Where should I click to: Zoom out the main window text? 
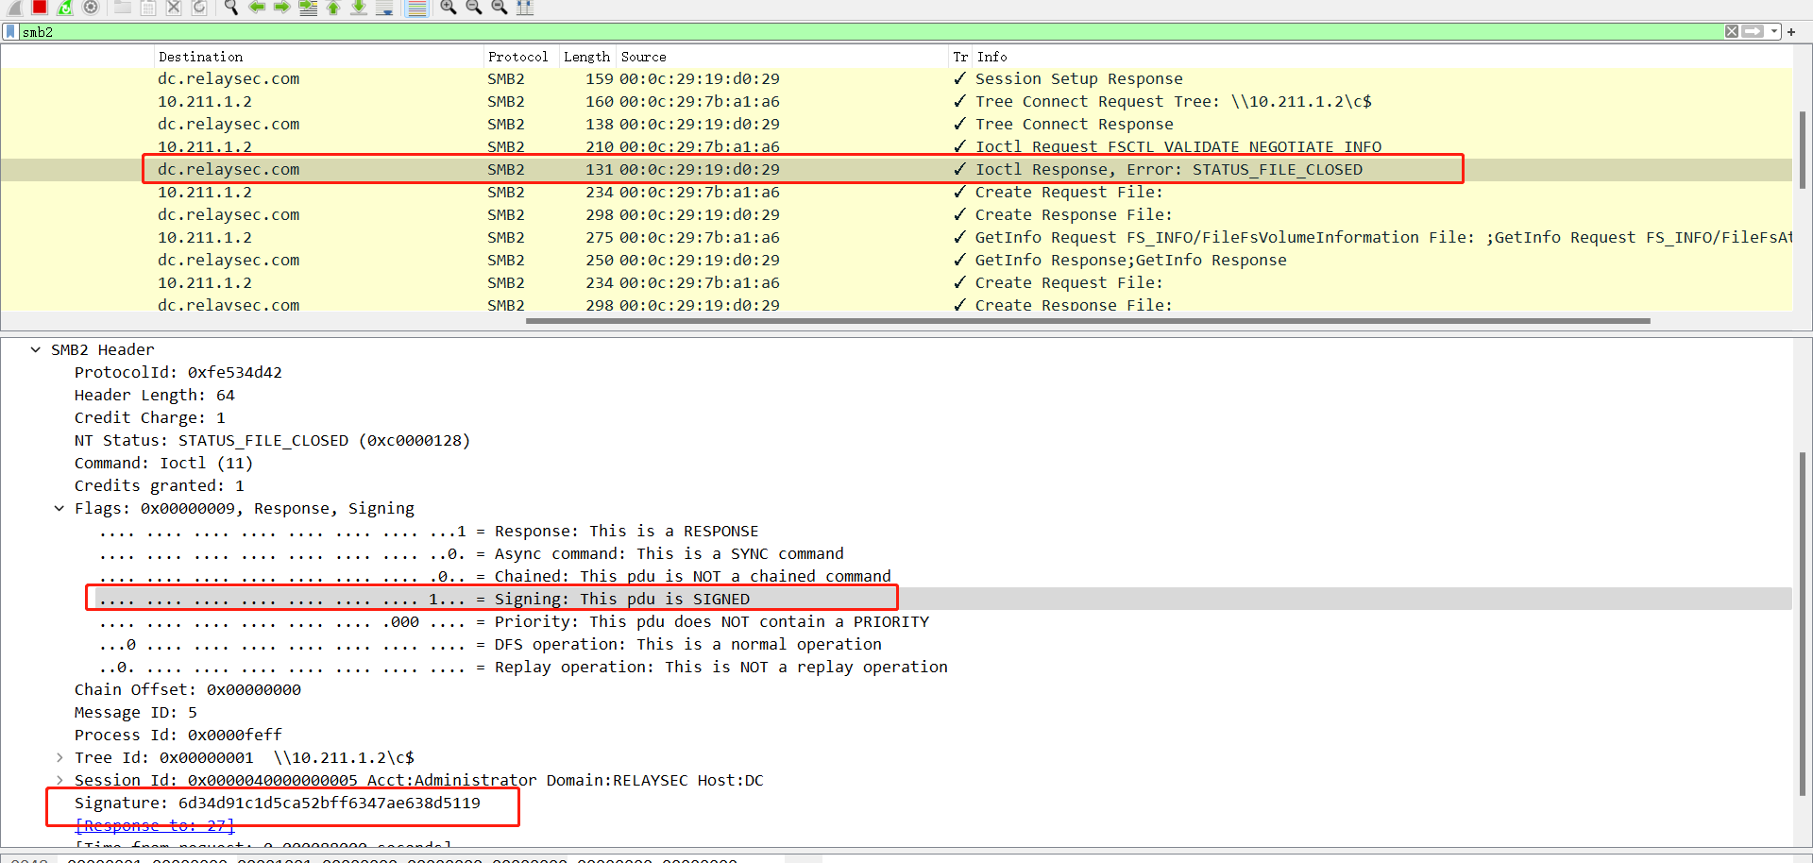coord(474,7)
